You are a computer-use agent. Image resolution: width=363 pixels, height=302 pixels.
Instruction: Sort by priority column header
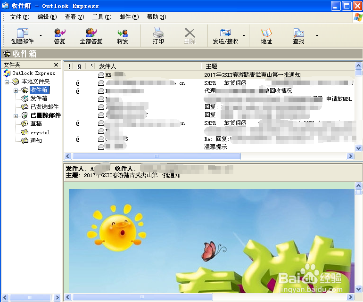coord(69,66)
